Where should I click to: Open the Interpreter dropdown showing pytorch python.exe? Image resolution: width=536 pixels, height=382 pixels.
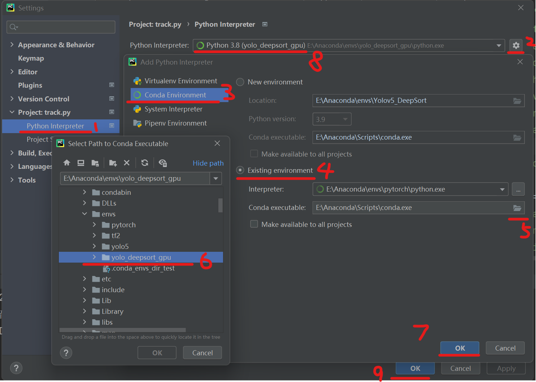[502, 189]
